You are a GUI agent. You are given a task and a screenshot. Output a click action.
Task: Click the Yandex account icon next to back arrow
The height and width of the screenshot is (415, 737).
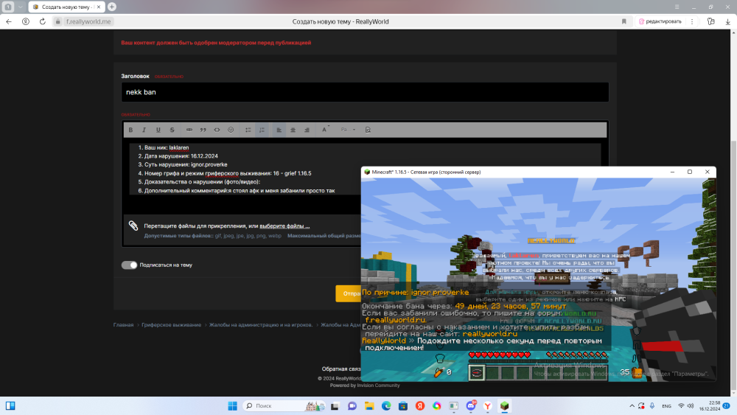tap(26, 21)
